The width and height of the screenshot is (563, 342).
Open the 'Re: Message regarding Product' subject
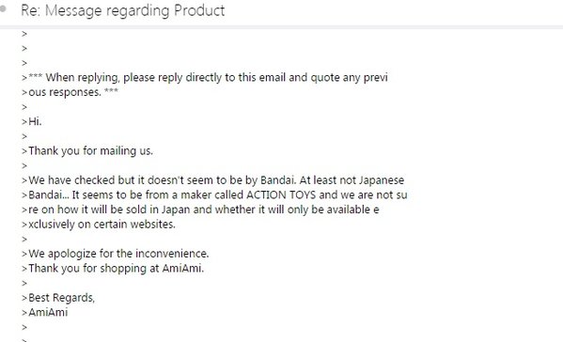[123, 10]
